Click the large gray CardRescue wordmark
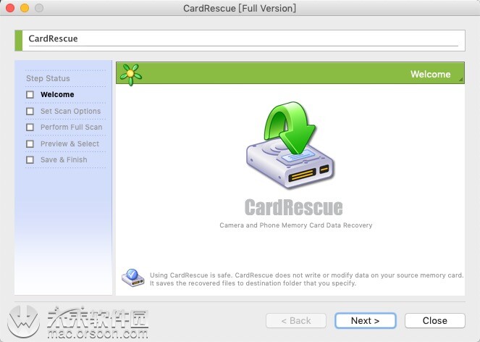The width and height of the screenshot is (480, 342). [293, 207]
